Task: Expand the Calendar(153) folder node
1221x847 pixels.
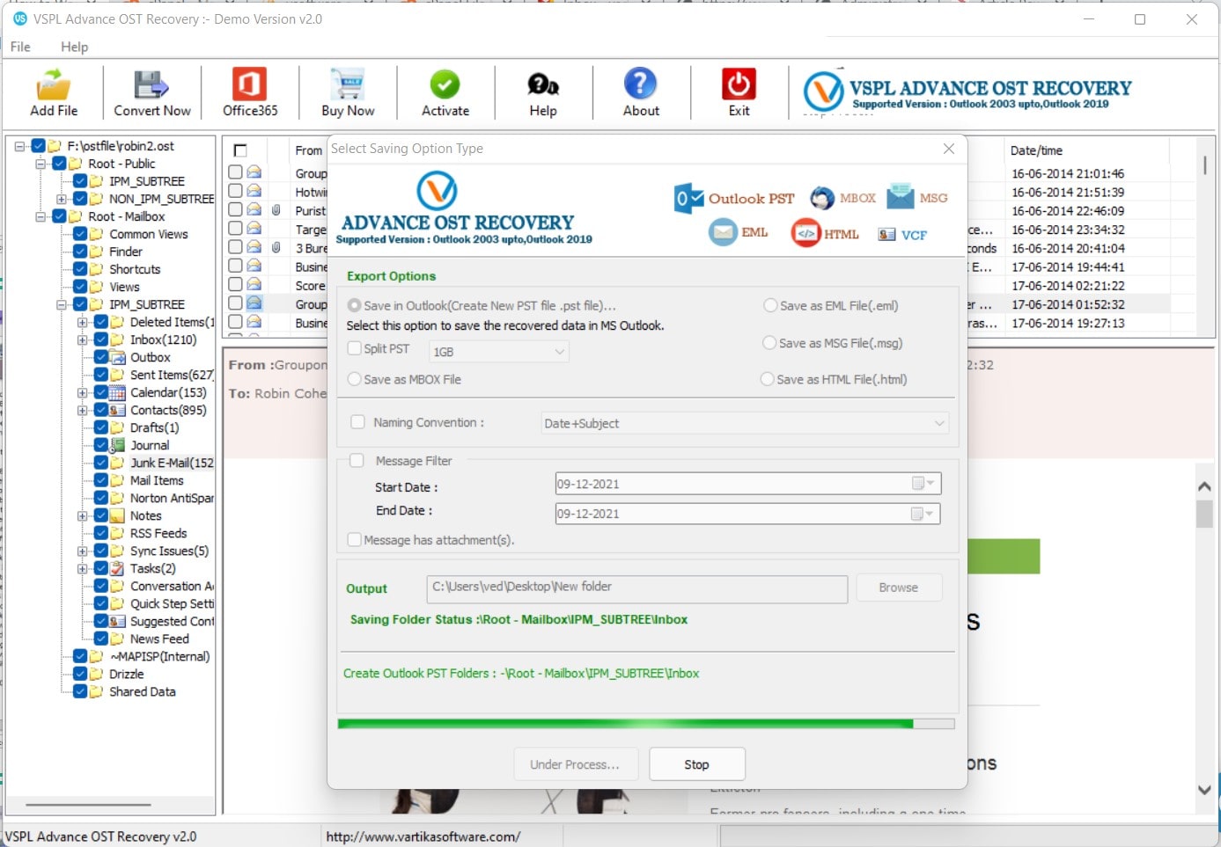Action: pyautogui.click(x=82, y=392)
